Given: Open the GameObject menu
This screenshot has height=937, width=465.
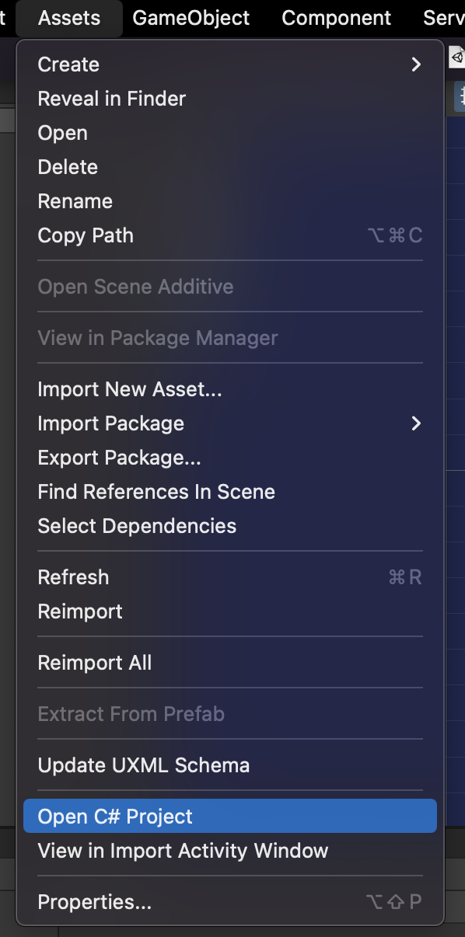Looking at the screenshot, I should 191,18.
